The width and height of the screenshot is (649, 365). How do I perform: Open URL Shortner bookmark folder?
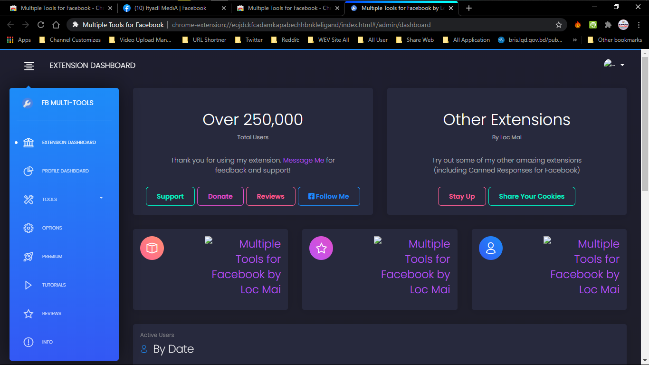click(x=204, y=40)
